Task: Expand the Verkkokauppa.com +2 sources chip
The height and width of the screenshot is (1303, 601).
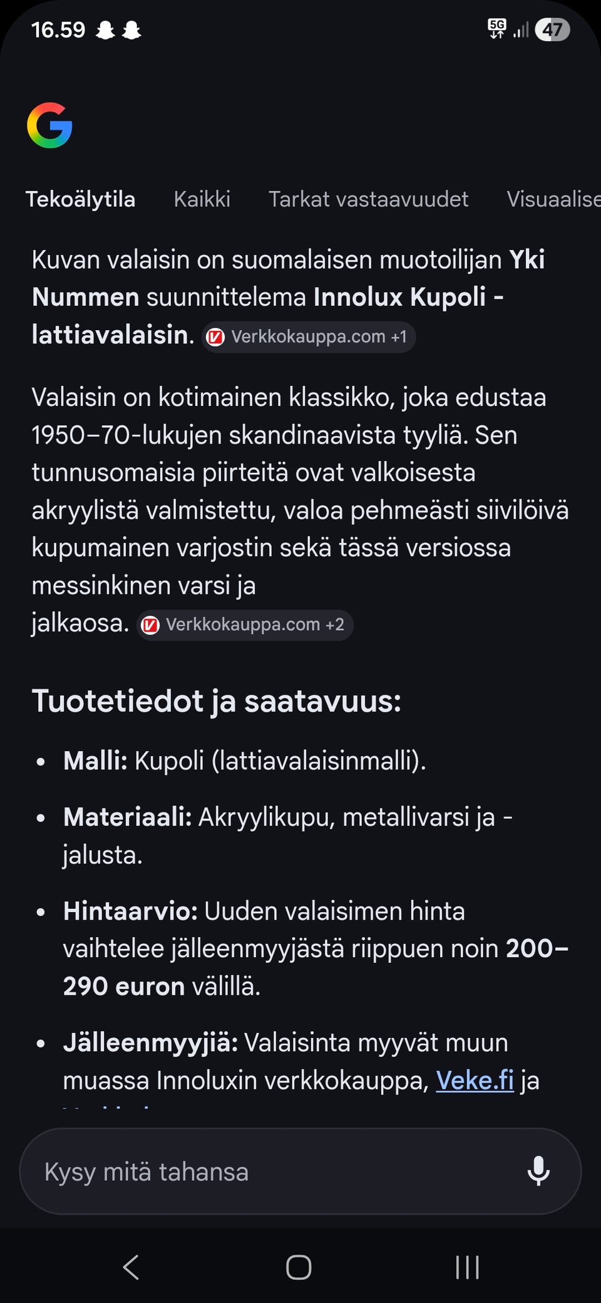Action: 244,625
